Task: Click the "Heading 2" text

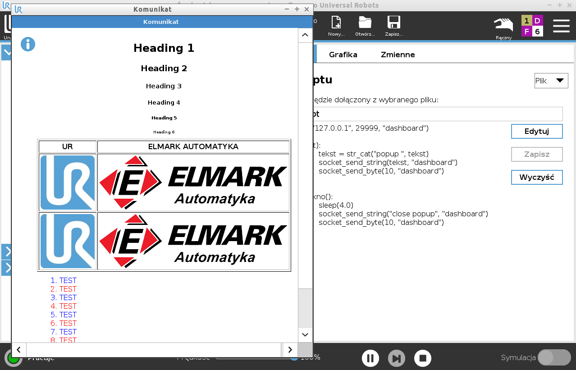Action: coord(164,69)
